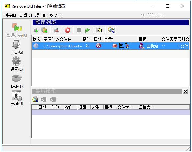Click the red delete X toolbar icon

pos(68,30)
